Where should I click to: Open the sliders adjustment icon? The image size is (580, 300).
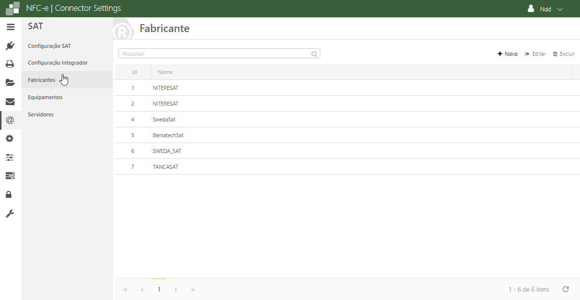[10, 157]
